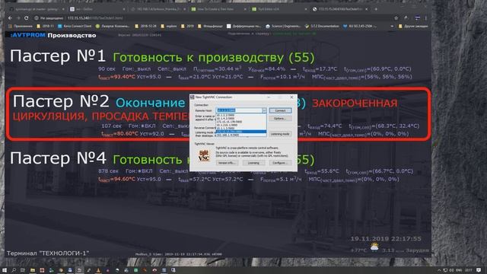
Task: Open File Explorer from the taskbar
Action: [x=32, y=270]
